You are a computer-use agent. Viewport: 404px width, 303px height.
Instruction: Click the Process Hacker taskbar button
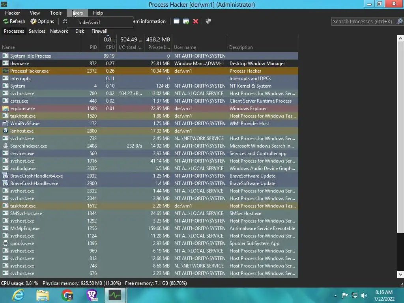pos(115,295)
